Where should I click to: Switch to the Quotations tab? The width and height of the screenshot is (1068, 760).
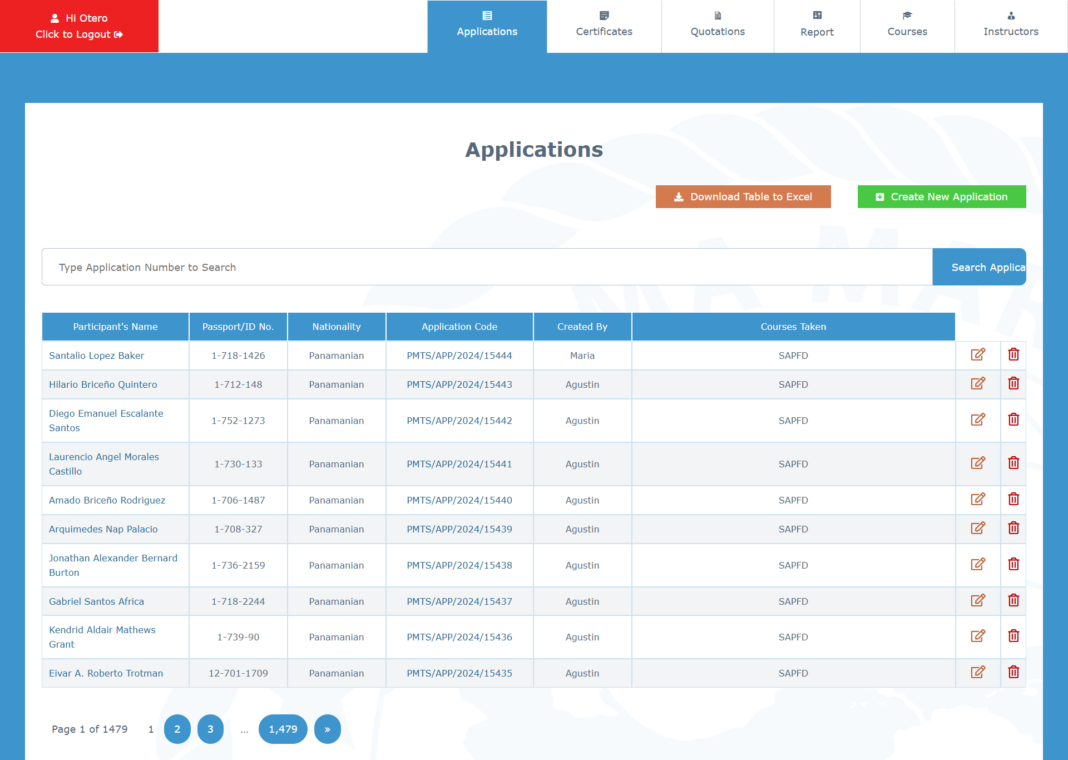point(717,26)
